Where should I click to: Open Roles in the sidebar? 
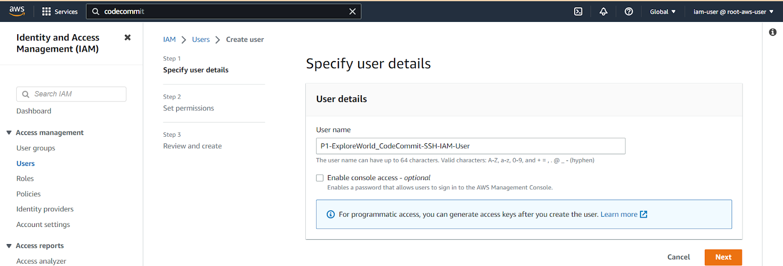tap(25, 179)
